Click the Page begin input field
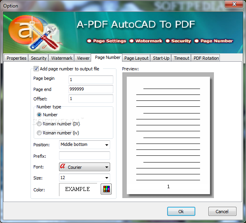The width and height of the screenshot is (246, 223). coord(91,79)
